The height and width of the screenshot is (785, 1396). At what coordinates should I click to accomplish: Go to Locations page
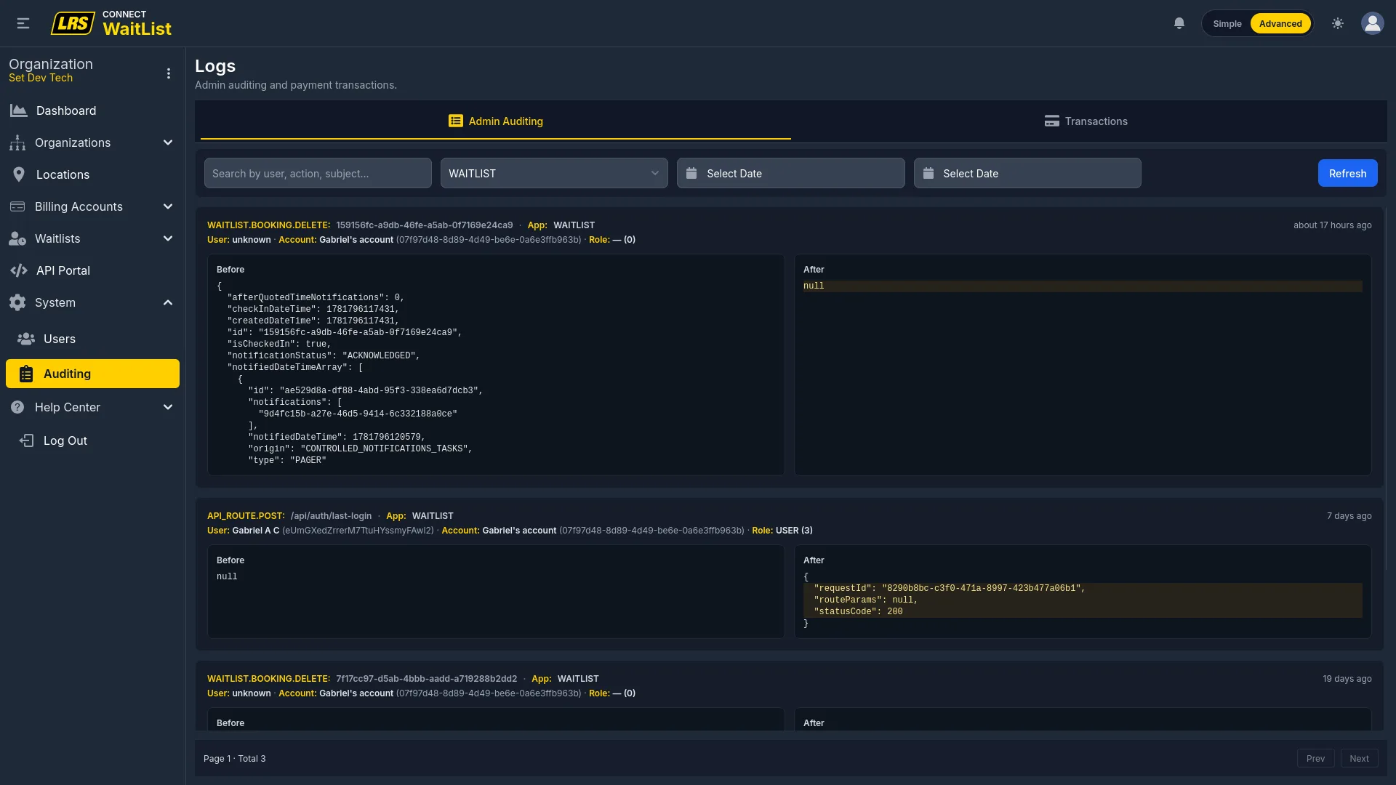pyautogui.click(x=92, y=174)
